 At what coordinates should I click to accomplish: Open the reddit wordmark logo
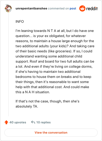point(92,8)
